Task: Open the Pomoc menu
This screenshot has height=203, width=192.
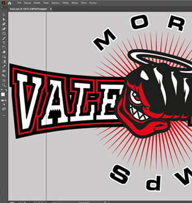Action: [x=93, y=3]
